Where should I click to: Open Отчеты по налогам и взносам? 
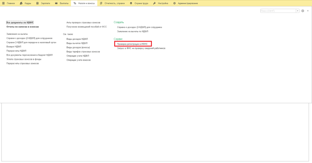(23, 27)
